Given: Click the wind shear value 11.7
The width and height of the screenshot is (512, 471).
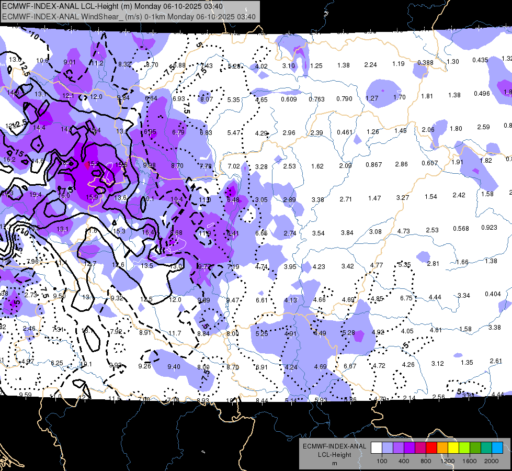Looking at the screenshot, I should [175, 333].
